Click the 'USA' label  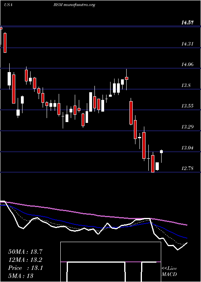[8, 5]
